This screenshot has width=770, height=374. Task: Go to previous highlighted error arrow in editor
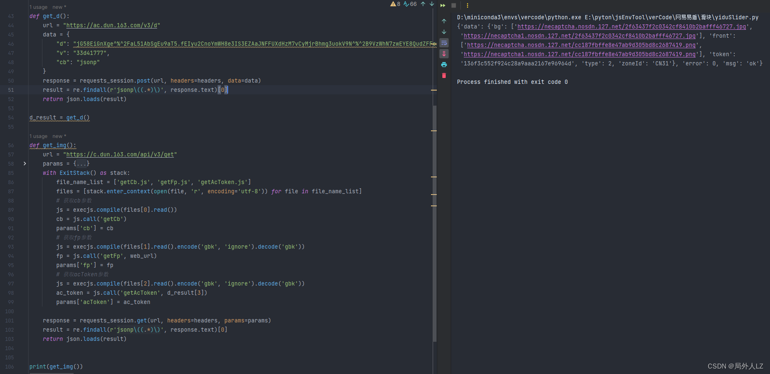point(423,4)
